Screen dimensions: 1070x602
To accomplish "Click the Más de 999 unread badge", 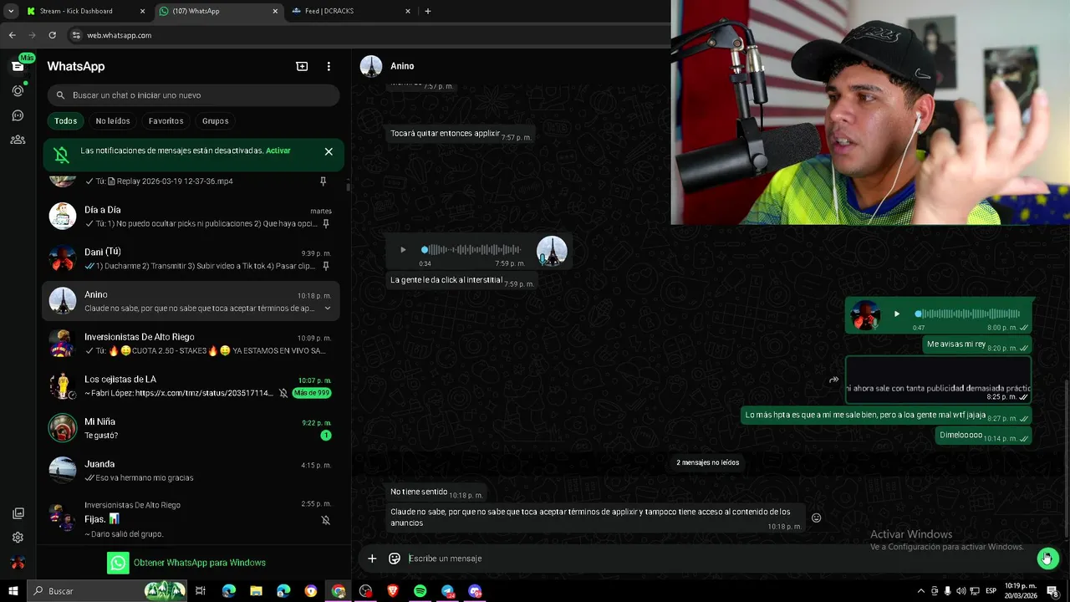I will click(311, 393).
